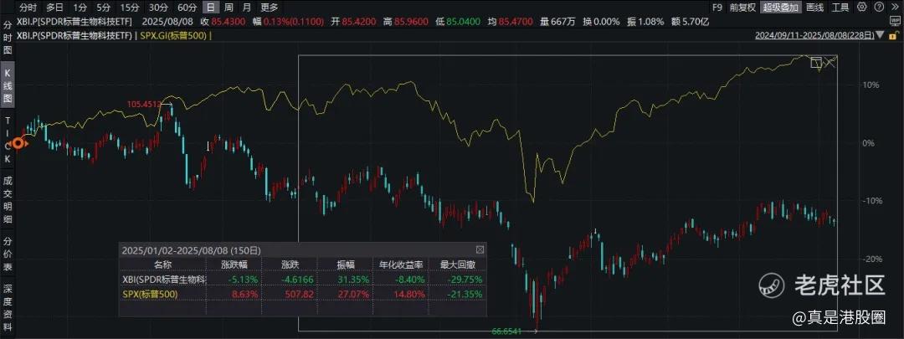Screen dimensions: 904x339
Task: Open the settings gear icon
Action: coord(862,7)
